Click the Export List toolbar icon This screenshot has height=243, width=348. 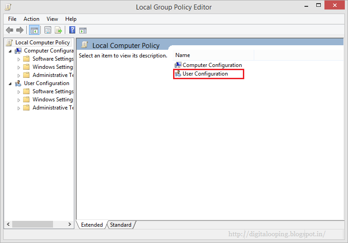(58, 30)
